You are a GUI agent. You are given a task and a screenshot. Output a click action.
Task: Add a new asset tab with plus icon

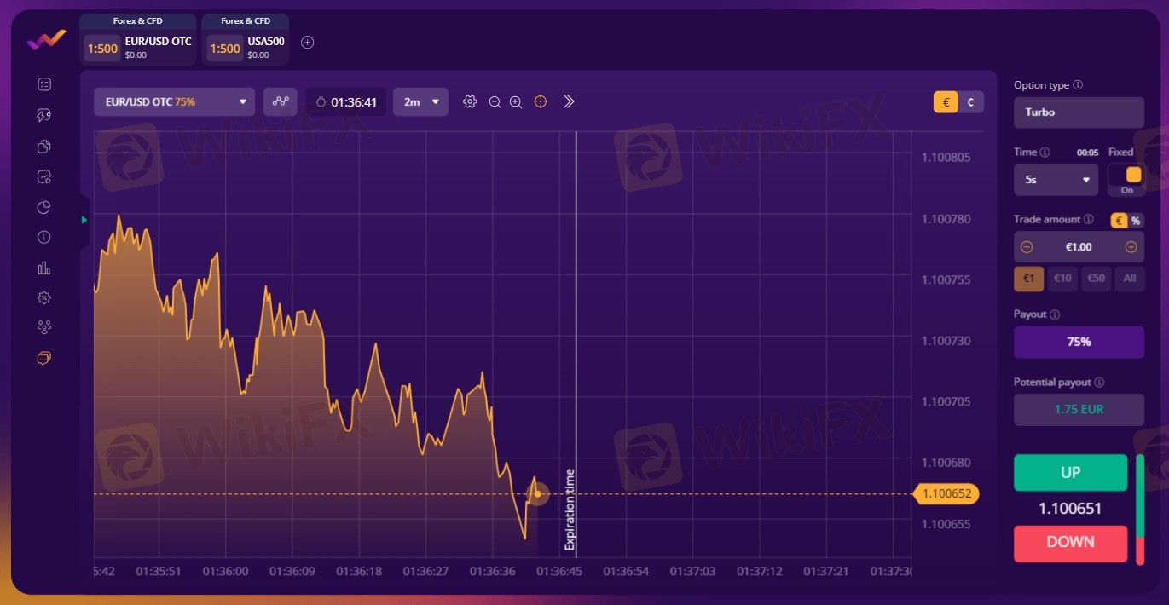[x=308, y=42]
